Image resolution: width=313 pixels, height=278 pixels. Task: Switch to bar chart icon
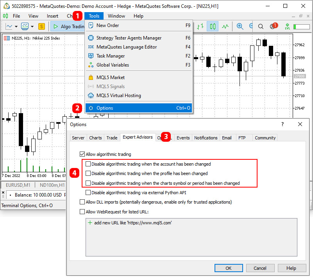pos(200,26)
